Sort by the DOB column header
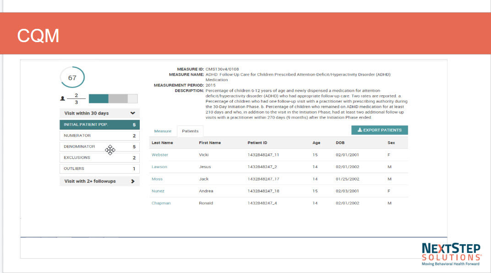Image resolution: width=491 pixels, height=273 pixels. (x=341, y=143)
